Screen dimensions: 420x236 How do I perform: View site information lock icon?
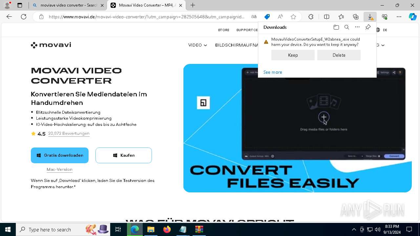[x=41, y=17]
